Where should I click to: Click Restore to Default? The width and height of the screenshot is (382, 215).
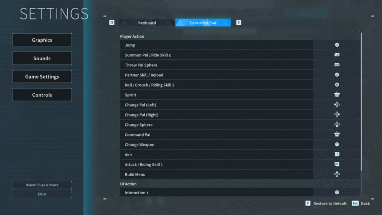pos(330,204)
